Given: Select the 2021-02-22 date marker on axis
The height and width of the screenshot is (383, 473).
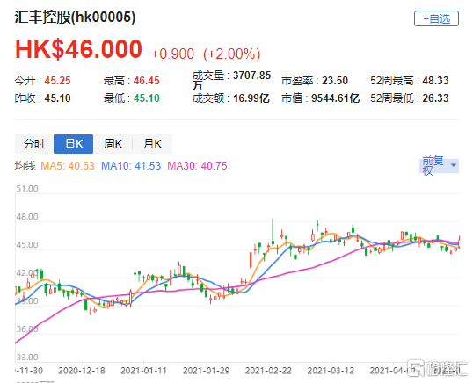Looking at the screenshot, I should pos(268,371).
